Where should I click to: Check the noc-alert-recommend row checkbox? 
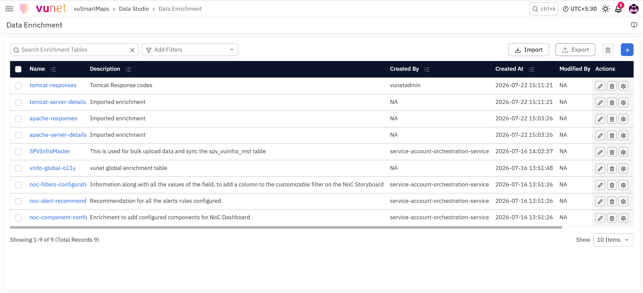click(x=18, y=201)
